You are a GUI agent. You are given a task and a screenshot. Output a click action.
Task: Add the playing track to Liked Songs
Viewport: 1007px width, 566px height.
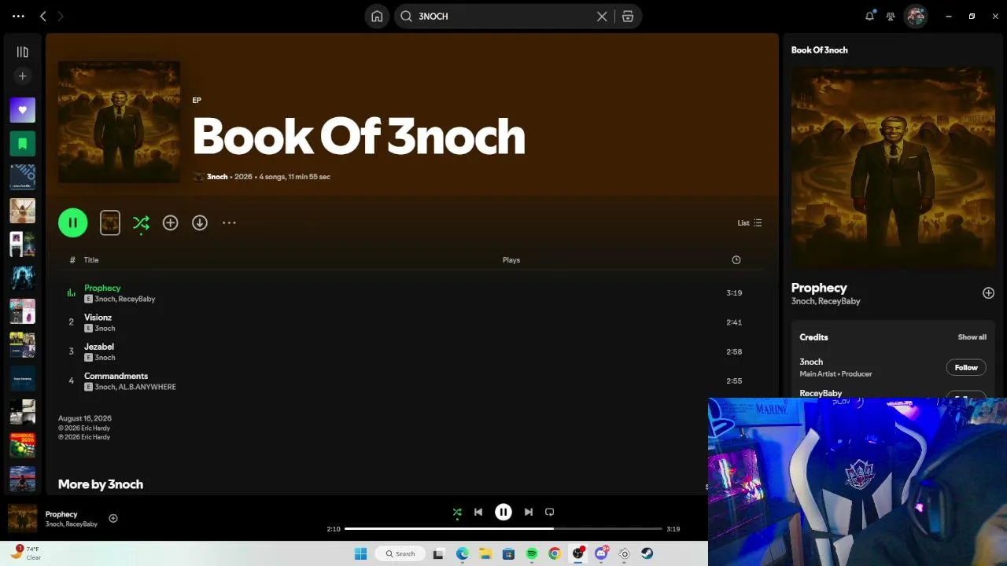[x=113, y=519]
